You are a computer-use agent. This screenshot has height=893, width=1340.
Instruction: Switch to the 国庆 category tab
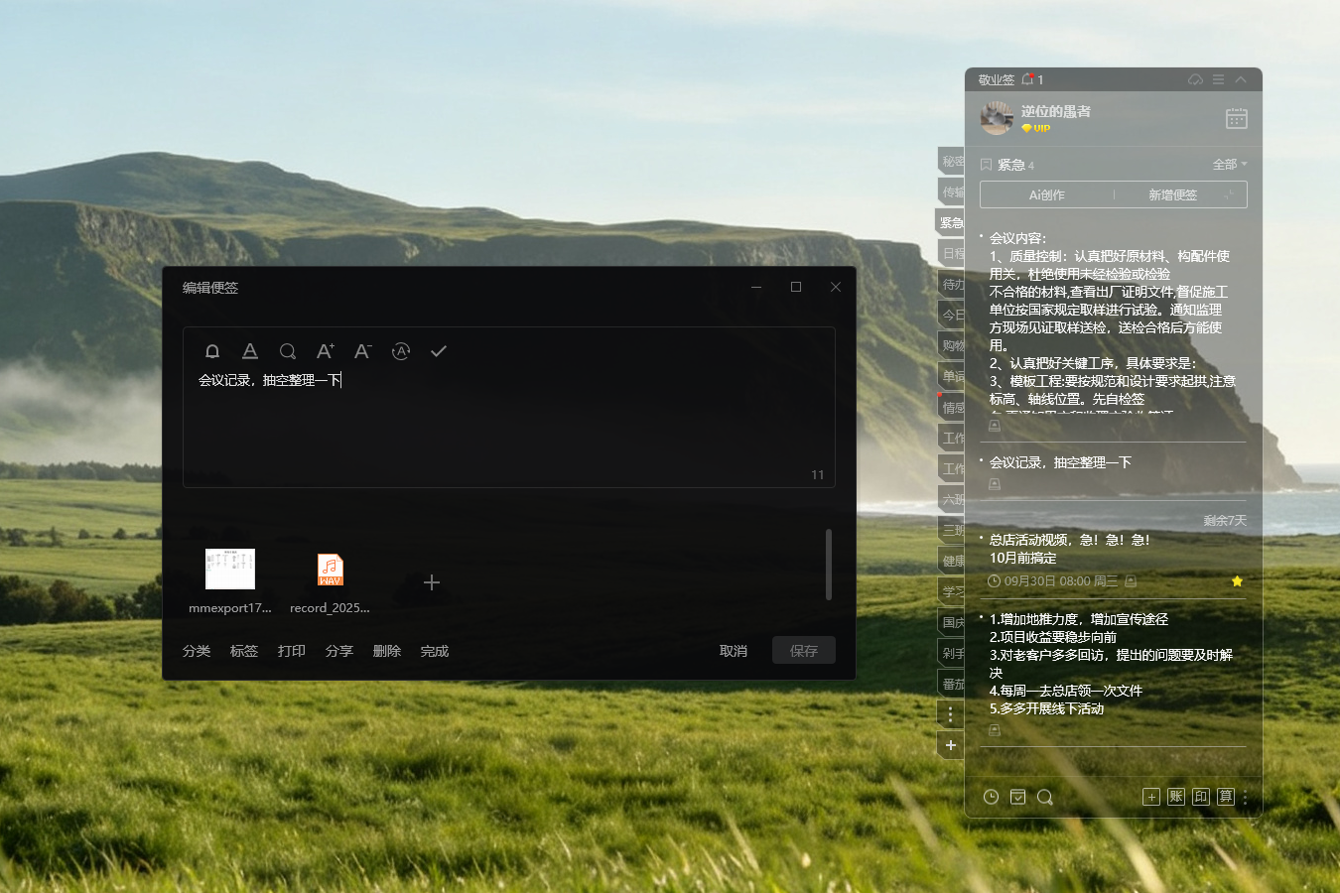click(x=951, y=623)
